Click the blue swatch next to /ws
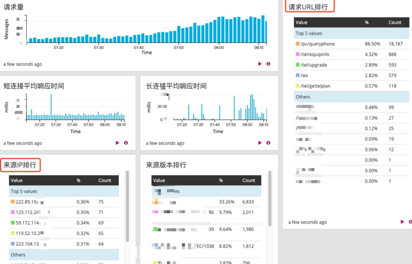This screenshot has width=412, height=264. tap(298, 75)
